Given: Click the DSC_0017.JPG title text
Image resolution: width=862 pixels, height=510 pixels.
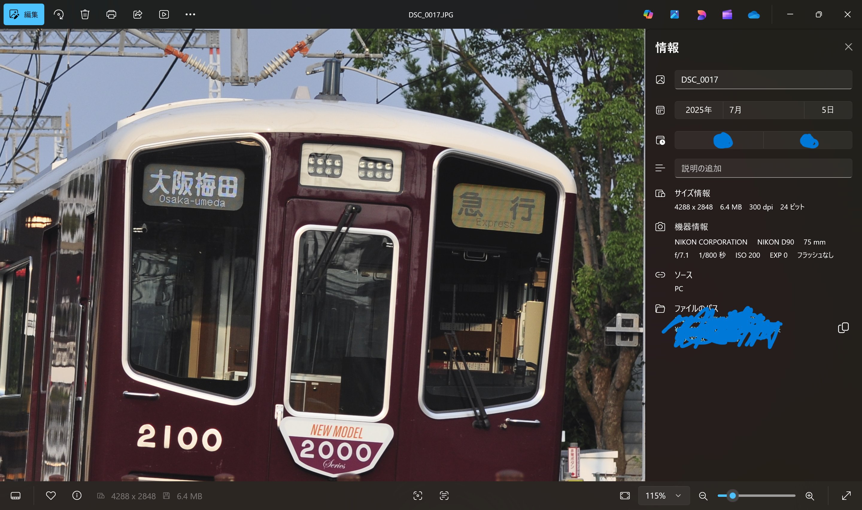Looking at the screenshot, I should point(431,15).
